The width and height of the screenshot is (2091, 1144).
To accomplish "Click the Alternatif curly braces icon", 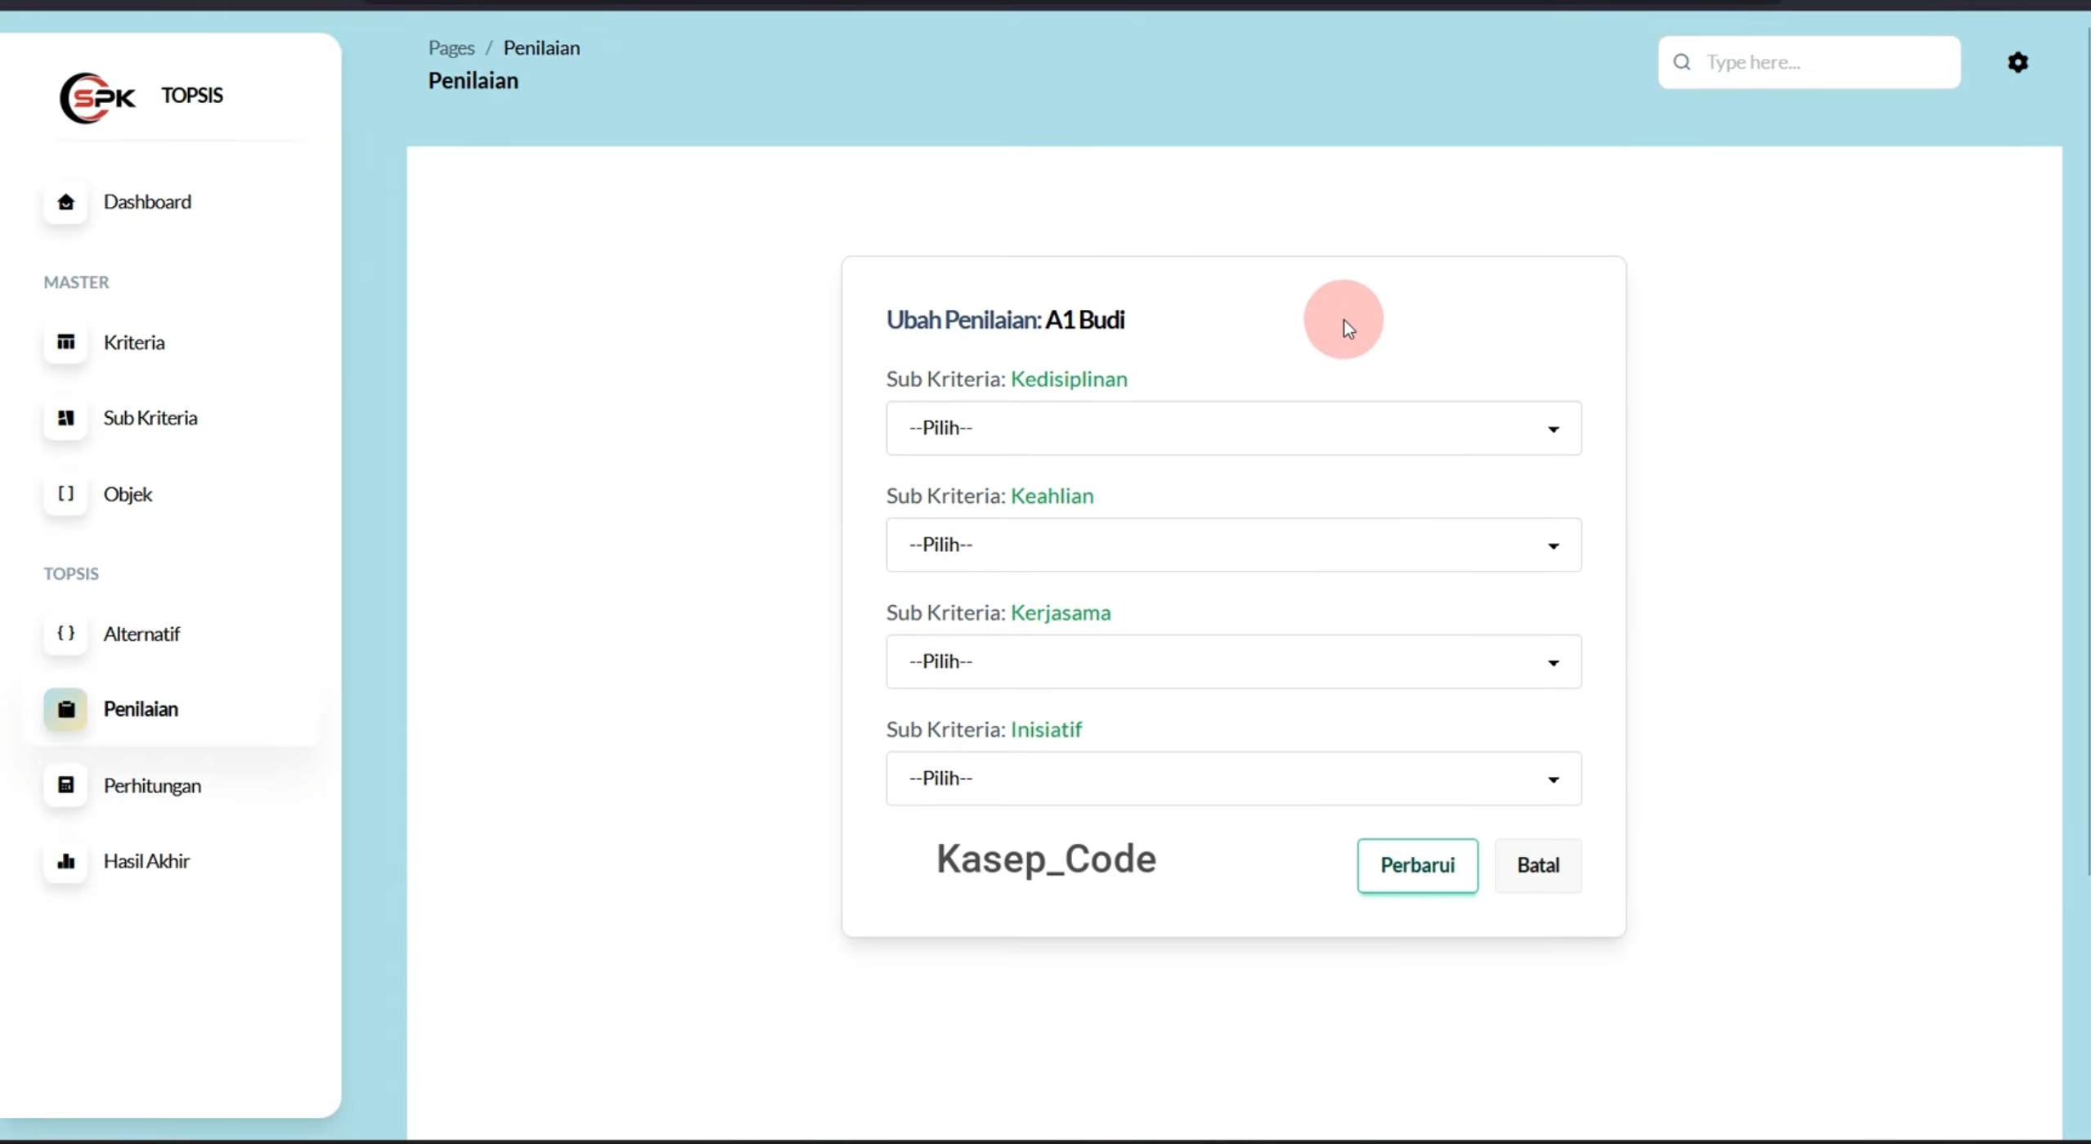I will (x=65, y=634).
